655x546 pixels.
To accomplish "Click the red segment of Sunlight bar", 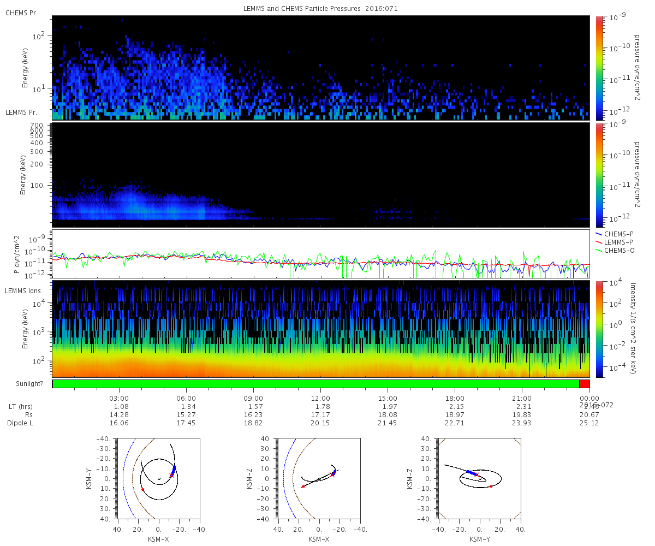I will pyautogui.click(x=585, y=384).
